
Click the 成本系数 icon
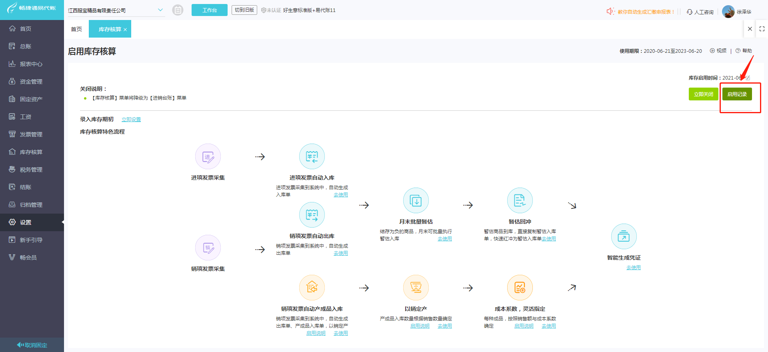click(x=520, y=288)
